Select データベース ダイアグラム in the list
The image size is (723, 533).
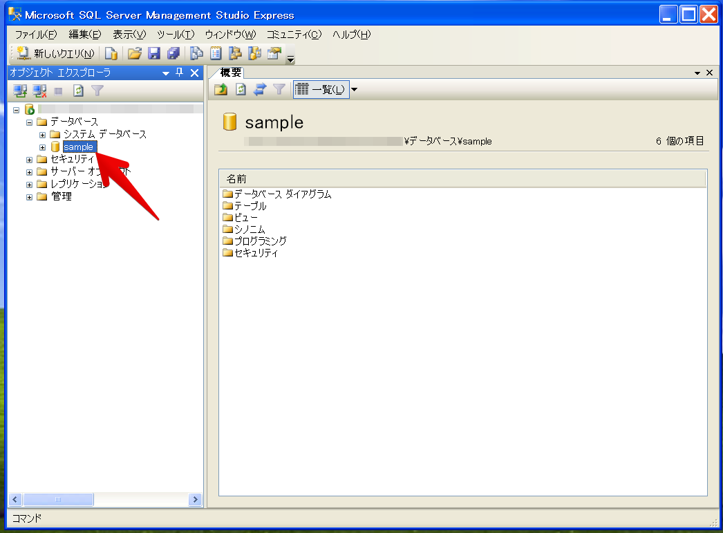pyautogui.click(x=277, y=194)
